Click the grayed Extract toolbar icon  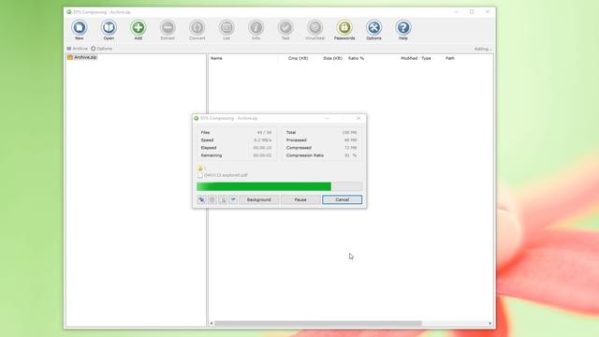pyautogui.click(x=168, y=30)
